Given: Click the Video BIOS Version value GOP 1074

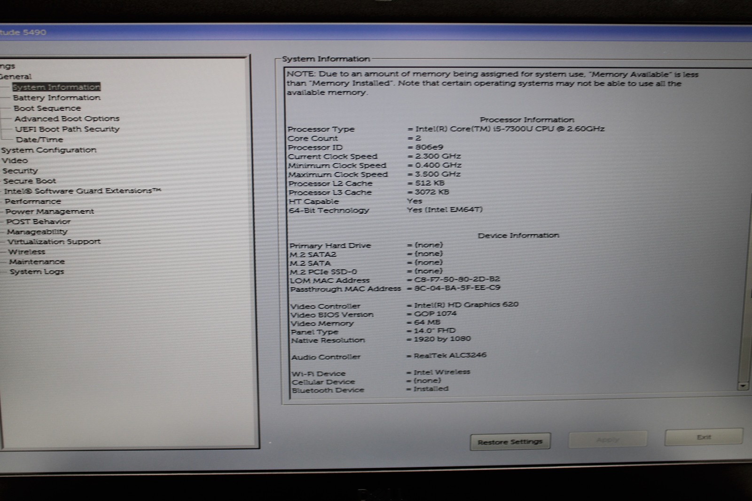Looking at the screenshot, I should [x=435, y=313].
